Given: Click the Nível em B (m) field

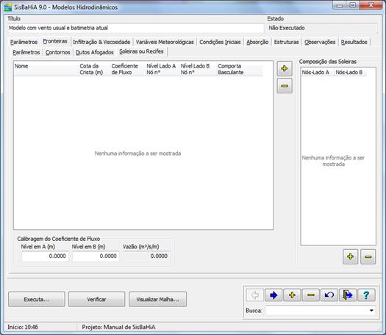Looking at the screenshot, I should tap(96, 256).
